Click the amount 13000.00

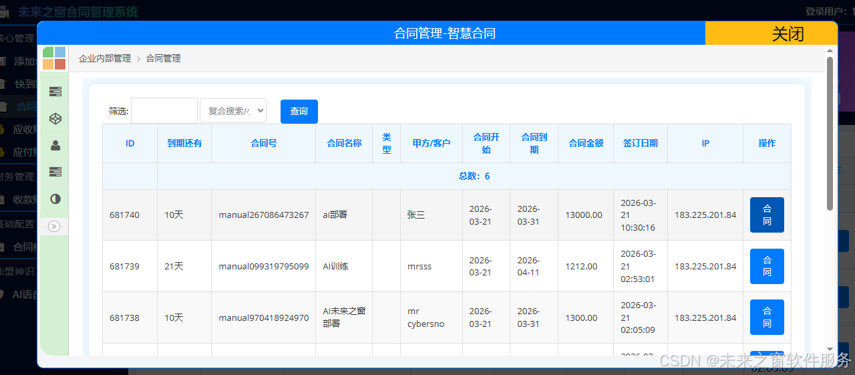[584, 215]
